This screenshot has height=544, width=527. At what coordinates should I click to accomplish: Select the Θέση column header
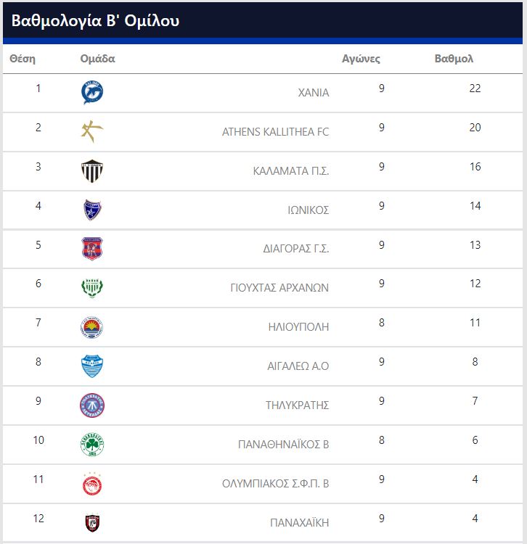23,59
